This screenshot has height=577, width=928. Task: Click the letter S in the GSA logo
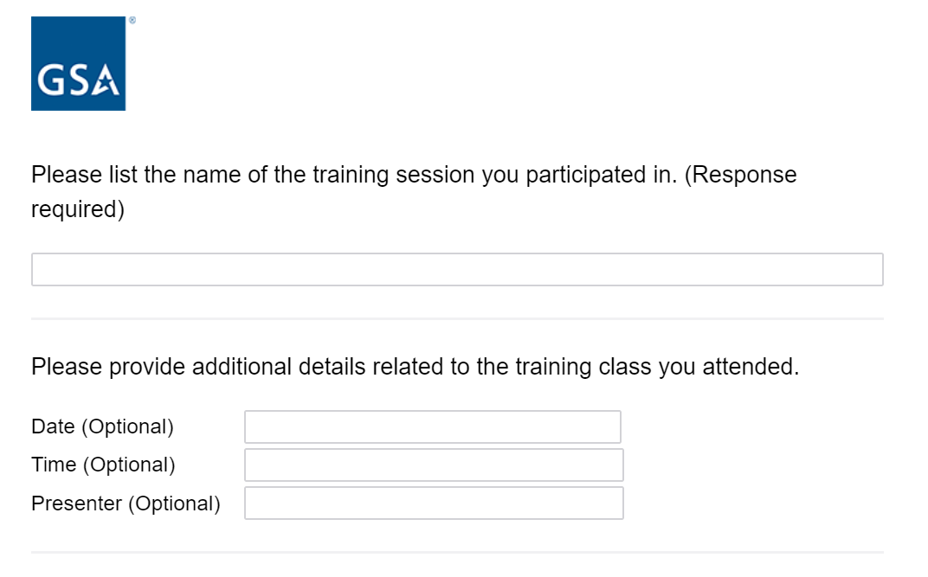pos(79,82)
